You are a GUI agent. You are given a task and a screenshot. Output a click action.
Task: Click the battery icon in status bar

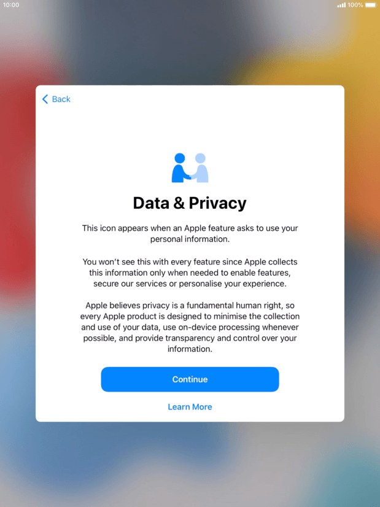(x=371, y=5)
